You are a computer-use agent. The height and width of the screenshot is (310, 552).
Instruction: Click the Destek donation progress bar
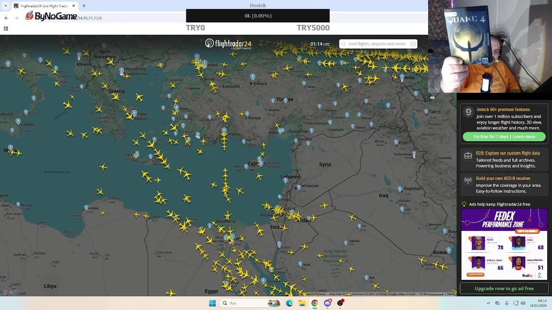click(258, 16)
